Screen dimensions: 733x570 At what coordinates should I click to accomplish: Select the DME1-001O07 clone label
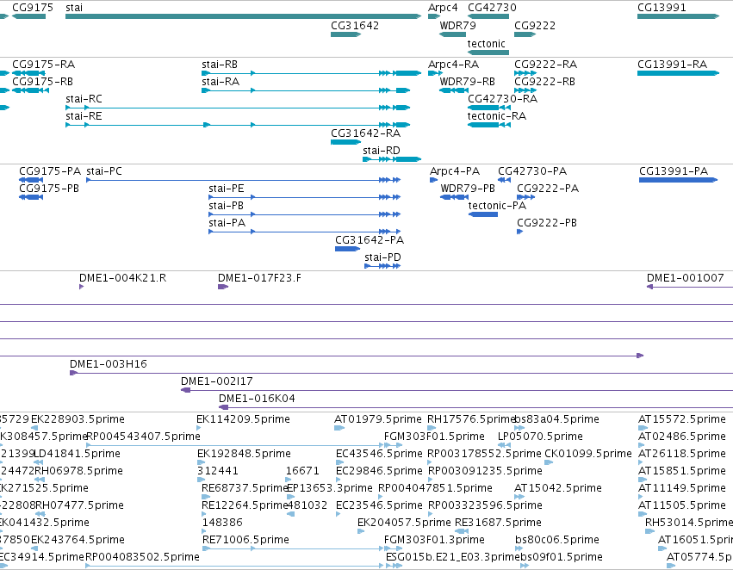click(x=686, y=278)
